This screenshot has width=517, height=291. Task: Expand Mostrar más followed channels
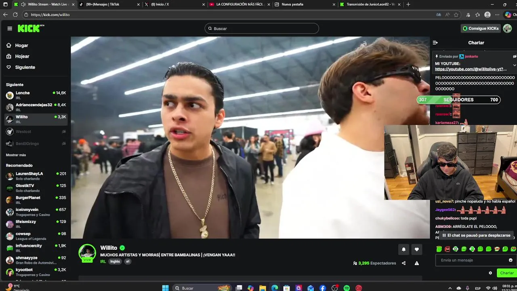16,155
